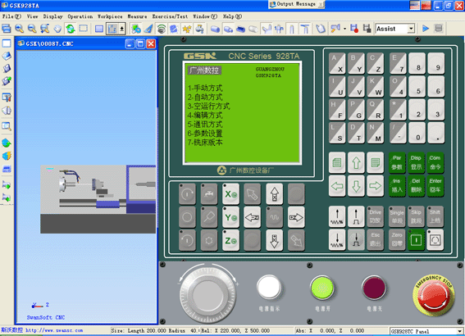
Task: Click the L/S letter key
Action: (x=337, y=133)
